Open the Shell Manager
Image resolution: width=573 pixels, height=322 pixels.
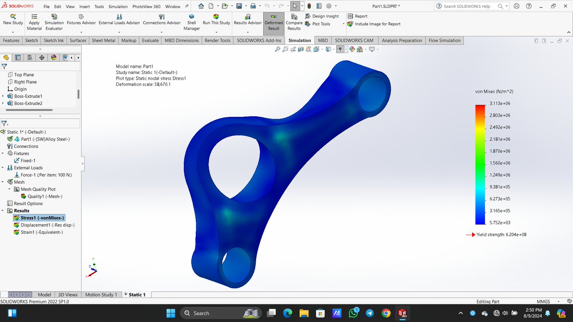191,22
